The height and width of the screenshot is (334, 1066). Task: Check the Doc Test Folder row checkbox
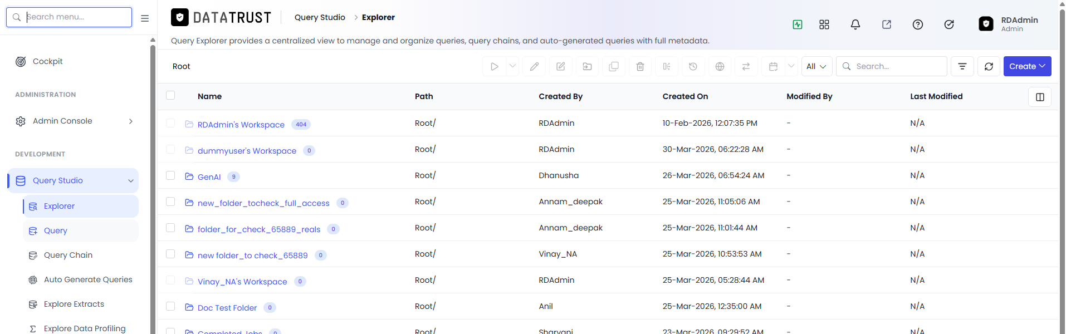click(170, 306)
